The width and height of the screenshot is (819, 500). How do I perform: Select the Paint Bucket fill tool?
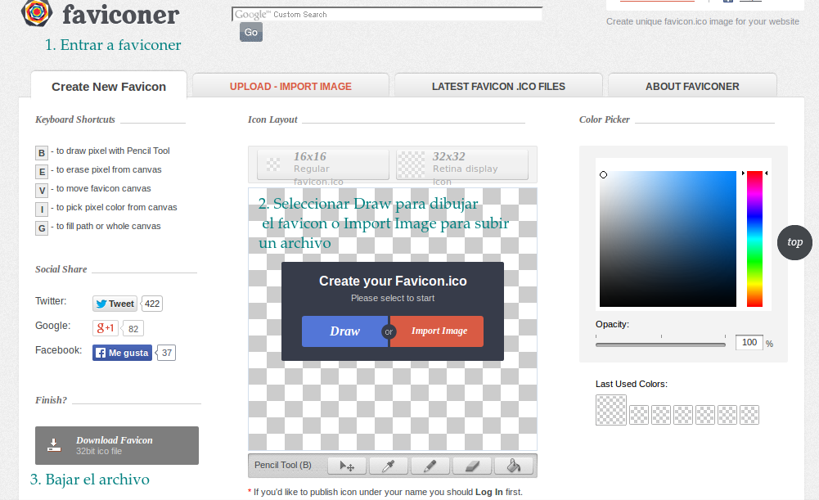click(x=514, y=466)
